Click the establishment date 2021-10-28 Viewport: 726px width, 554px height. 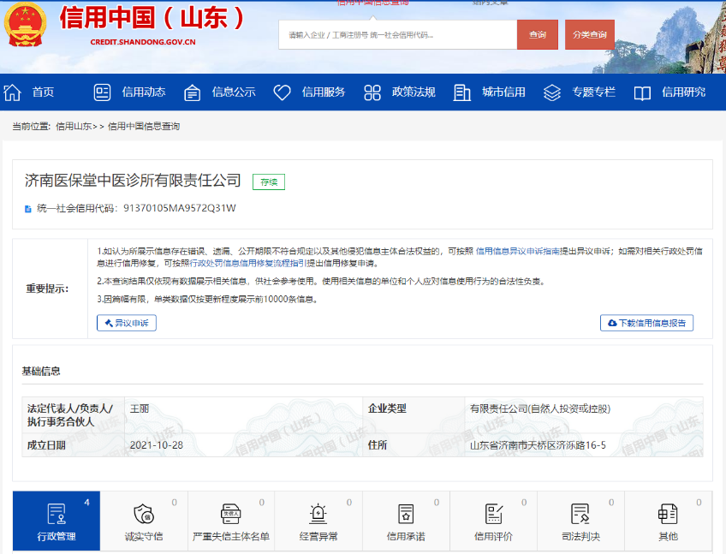157,445
